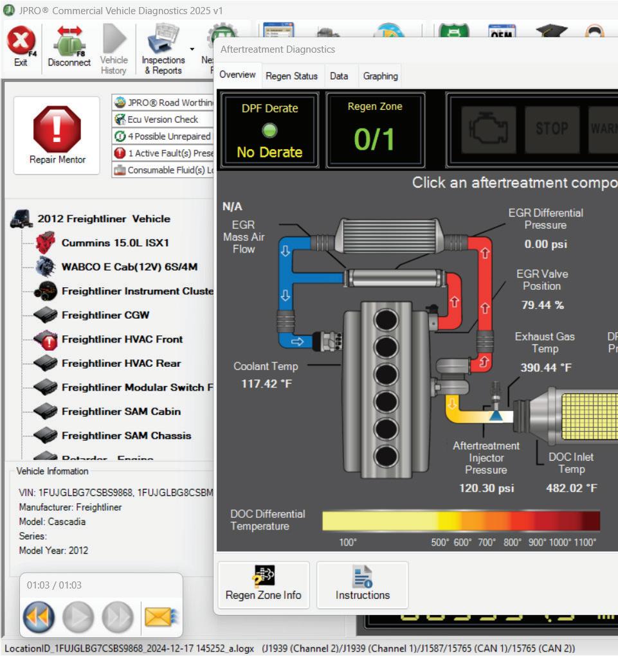Select Freightliner HVAC Rear

coord(122,363)
